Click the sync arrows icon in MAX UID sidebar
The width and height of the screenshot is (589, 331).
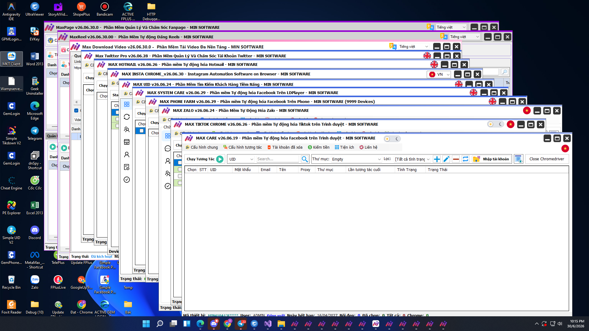(127, 117)
